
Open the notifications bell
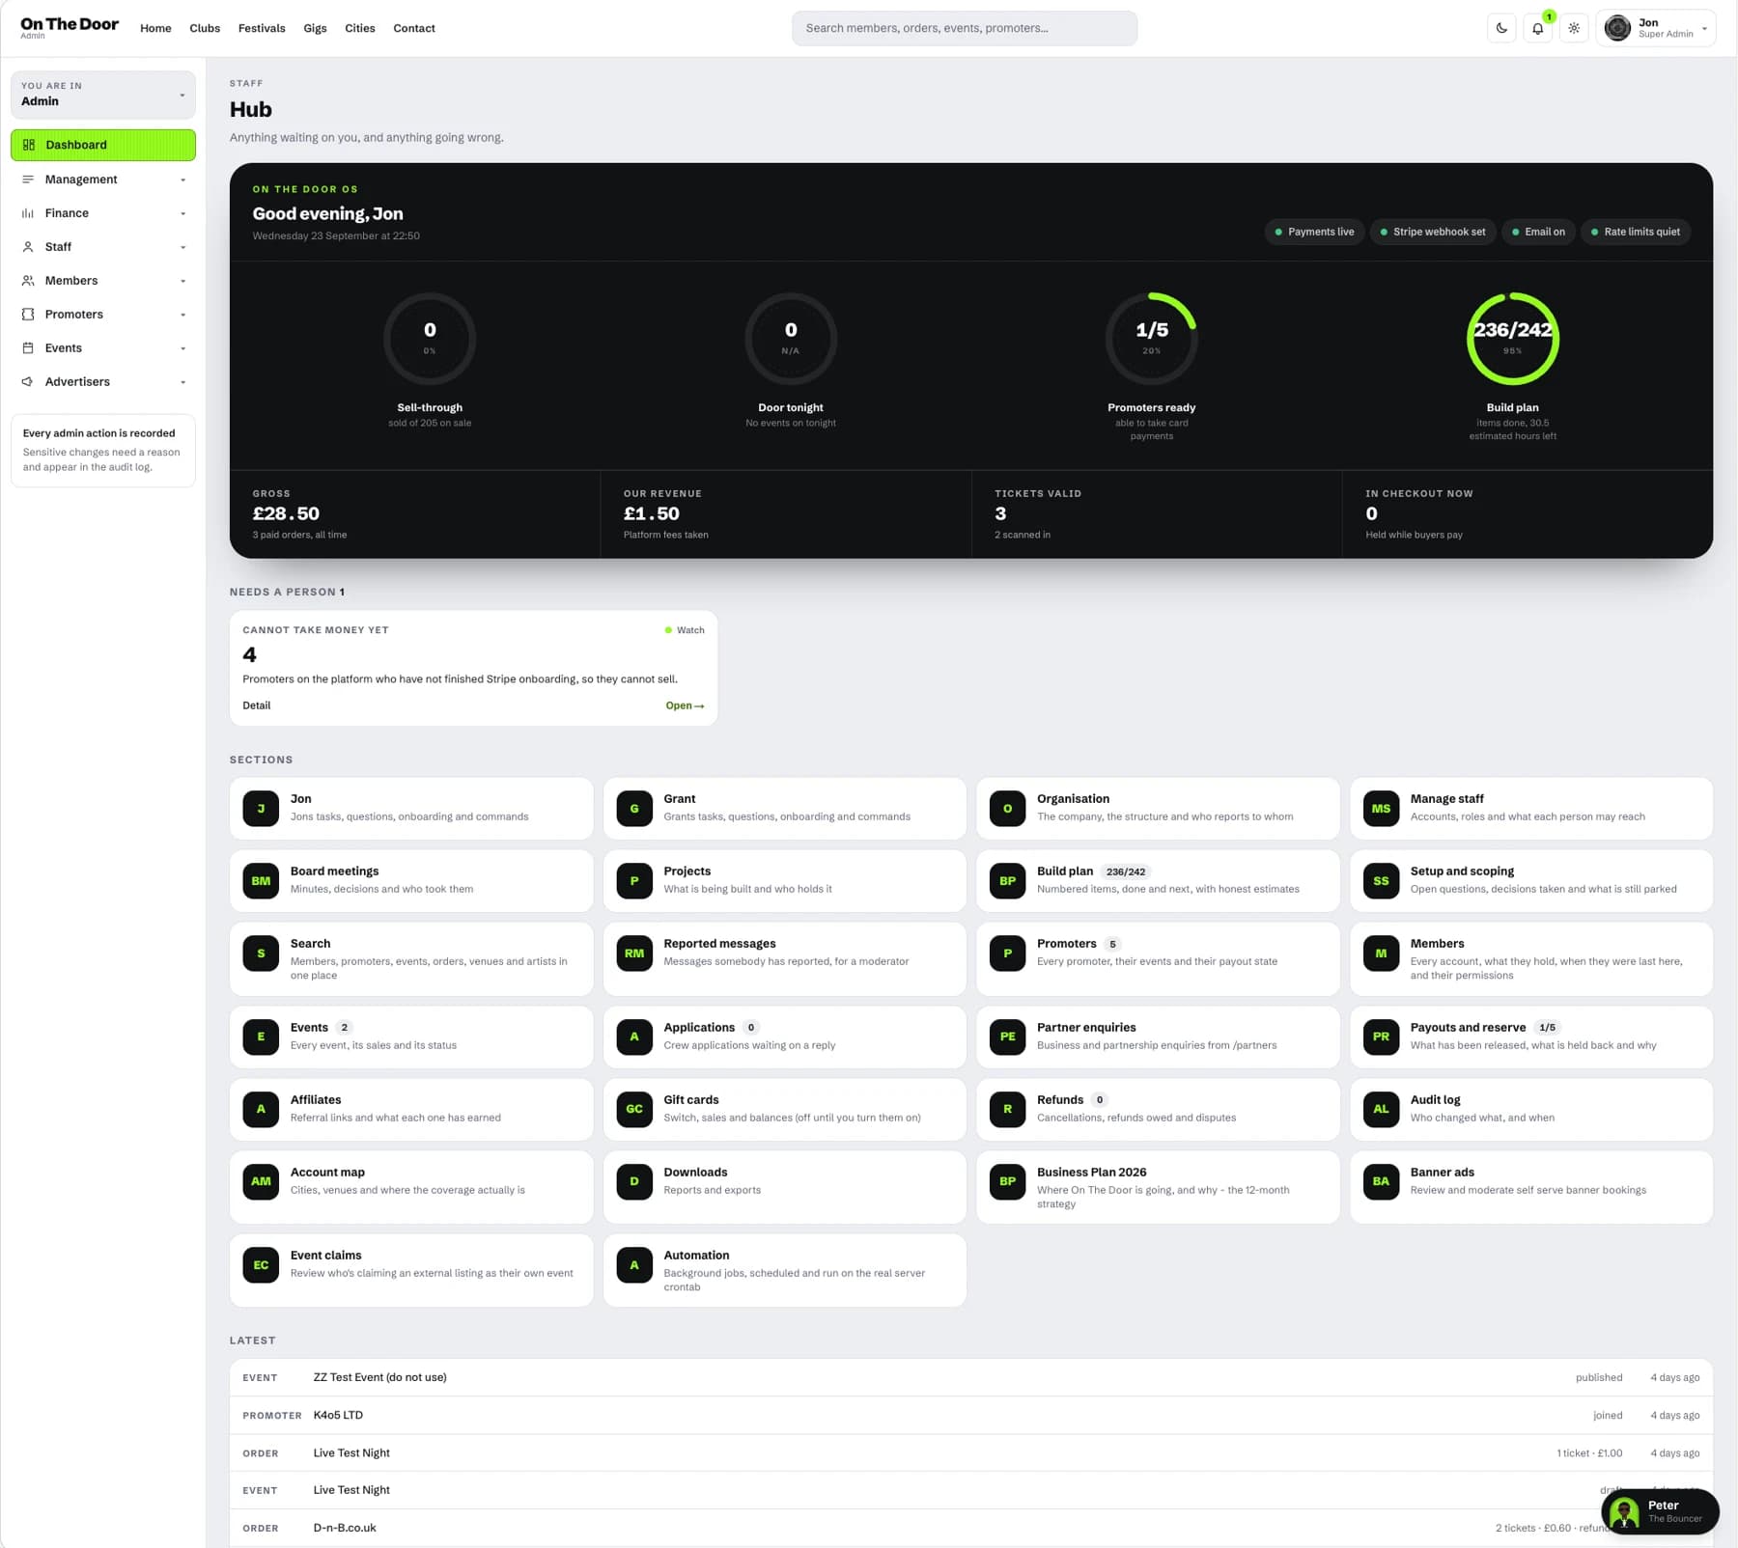pos(1538,28)
